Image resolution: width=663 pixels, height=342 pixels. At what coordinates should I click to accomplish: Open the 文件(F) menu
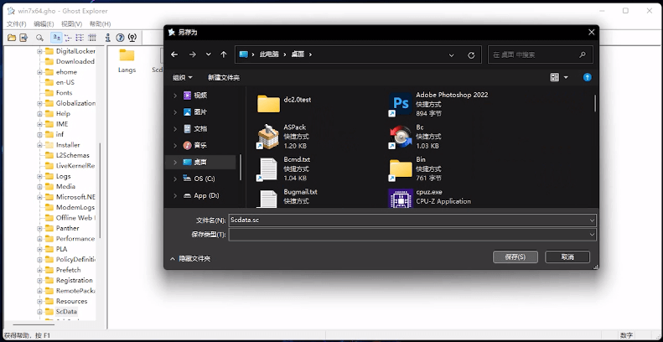17,24
